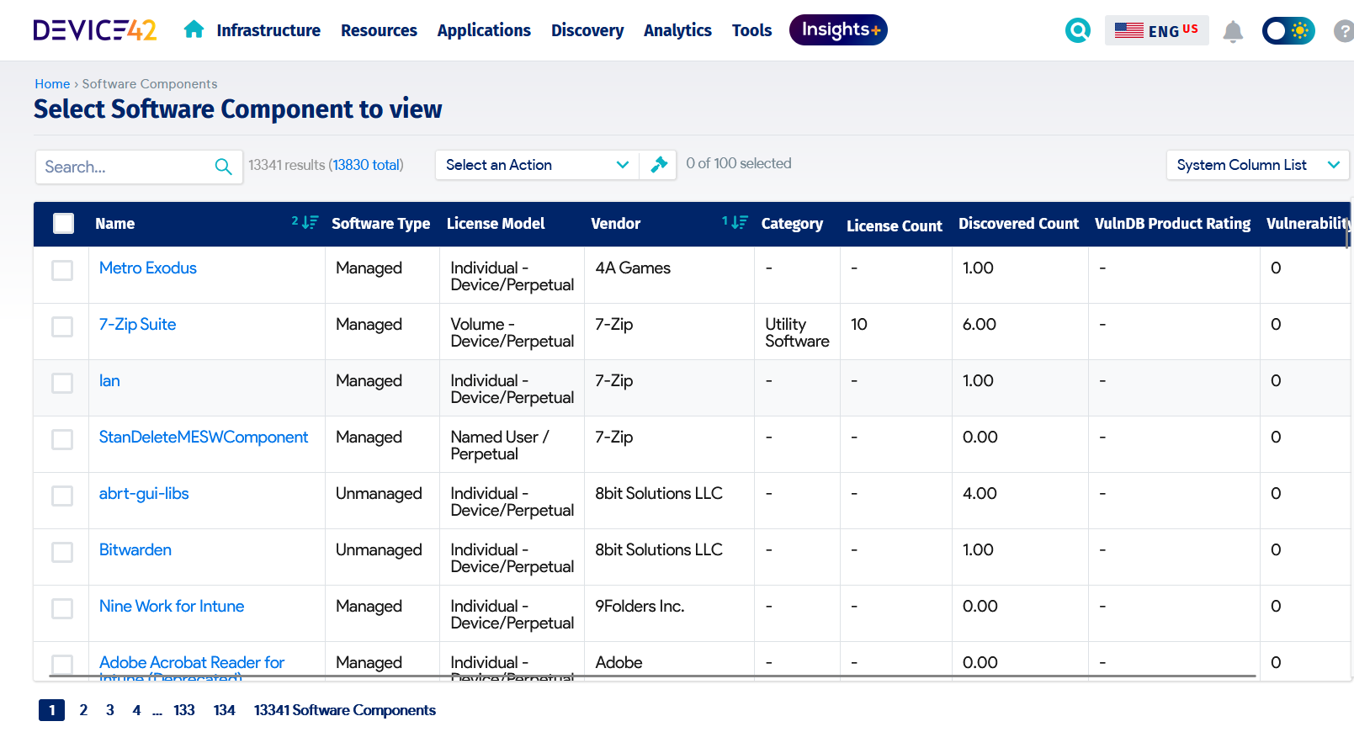Open help question mark icon
The width and height of the screenshot is (1354, 732).
(1344, 31)
